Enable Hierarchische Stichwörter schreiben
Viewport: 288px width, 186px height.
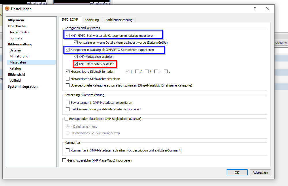[67, 79]
